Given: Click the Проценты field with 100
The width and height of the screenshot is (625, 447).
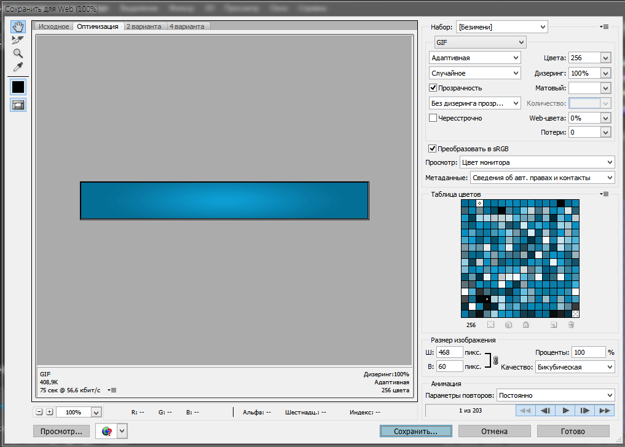Looking at the screenshot, I should 589,352.
